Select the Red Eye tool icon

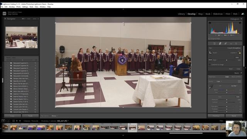point(231,44)
